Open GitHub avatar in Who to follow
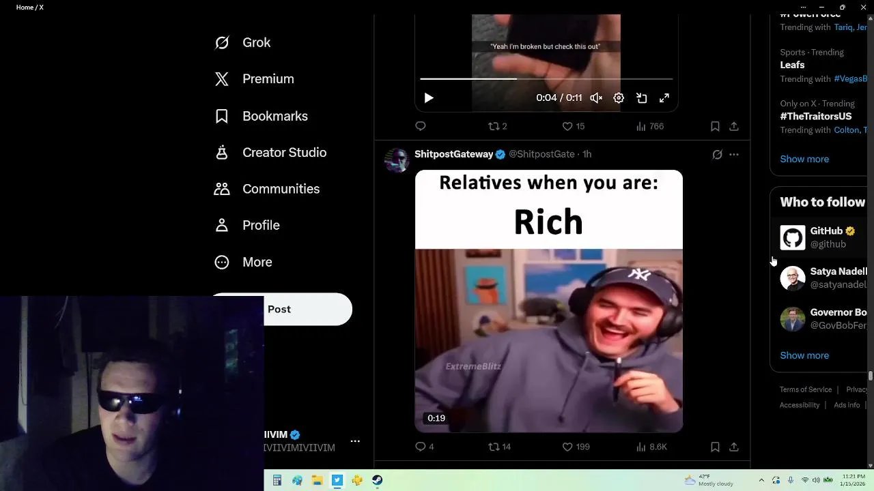 click(x=793, y=237)
